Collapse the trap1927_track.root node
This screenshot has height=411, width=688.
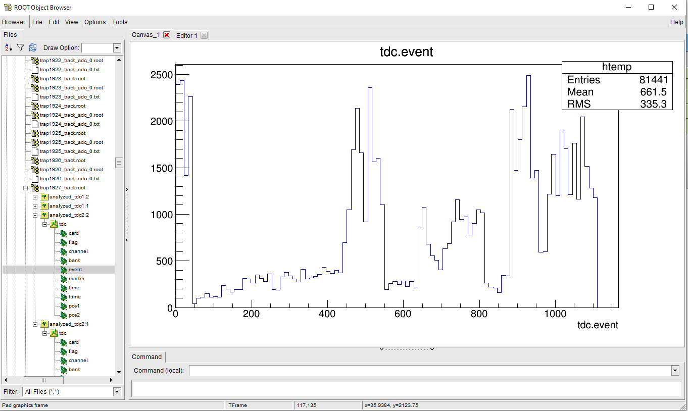coord(26,188)
